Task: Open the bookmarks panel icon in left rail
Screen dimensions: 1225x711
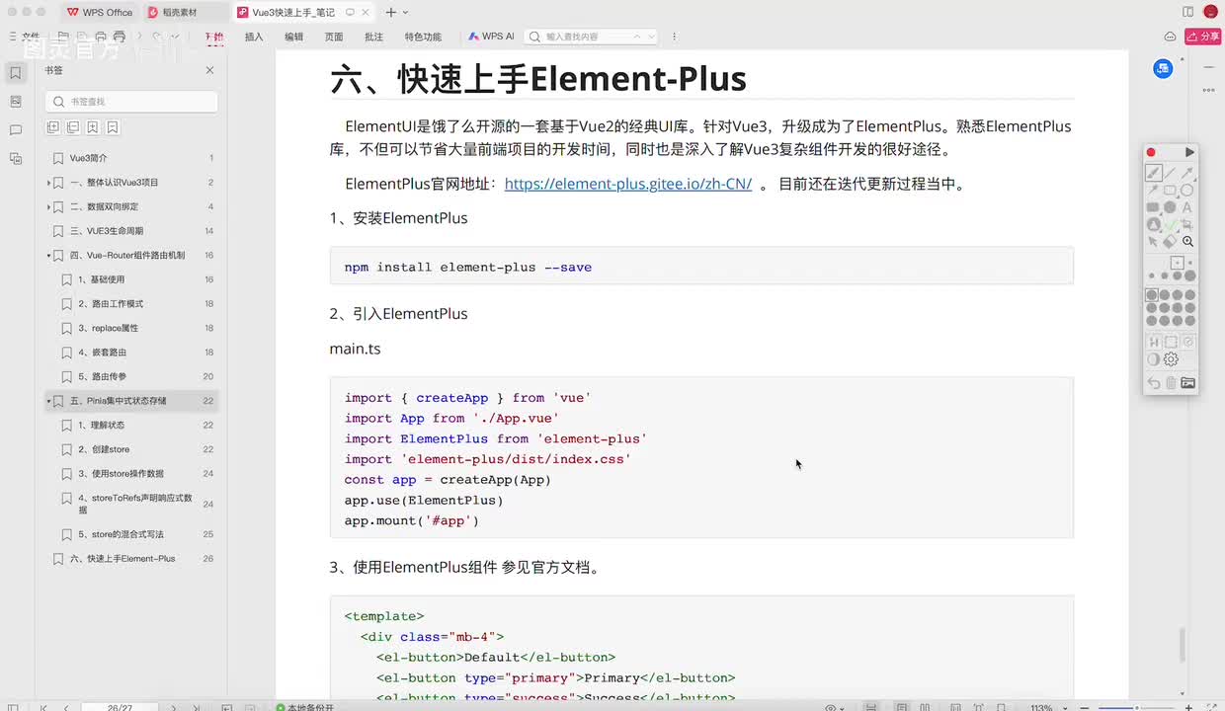Action: pyautogui.click(x=15, y=73)
